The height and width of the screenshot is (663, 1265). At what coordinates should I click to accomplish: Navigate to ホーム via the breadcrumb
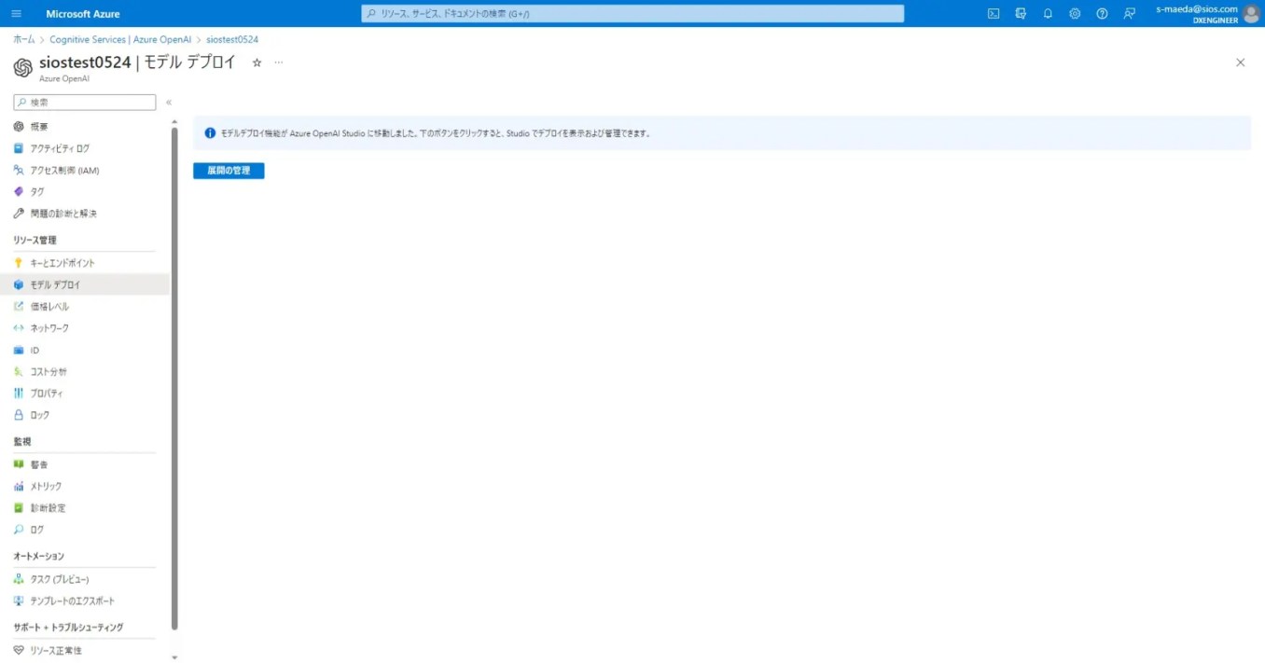[x=23, y=39]
